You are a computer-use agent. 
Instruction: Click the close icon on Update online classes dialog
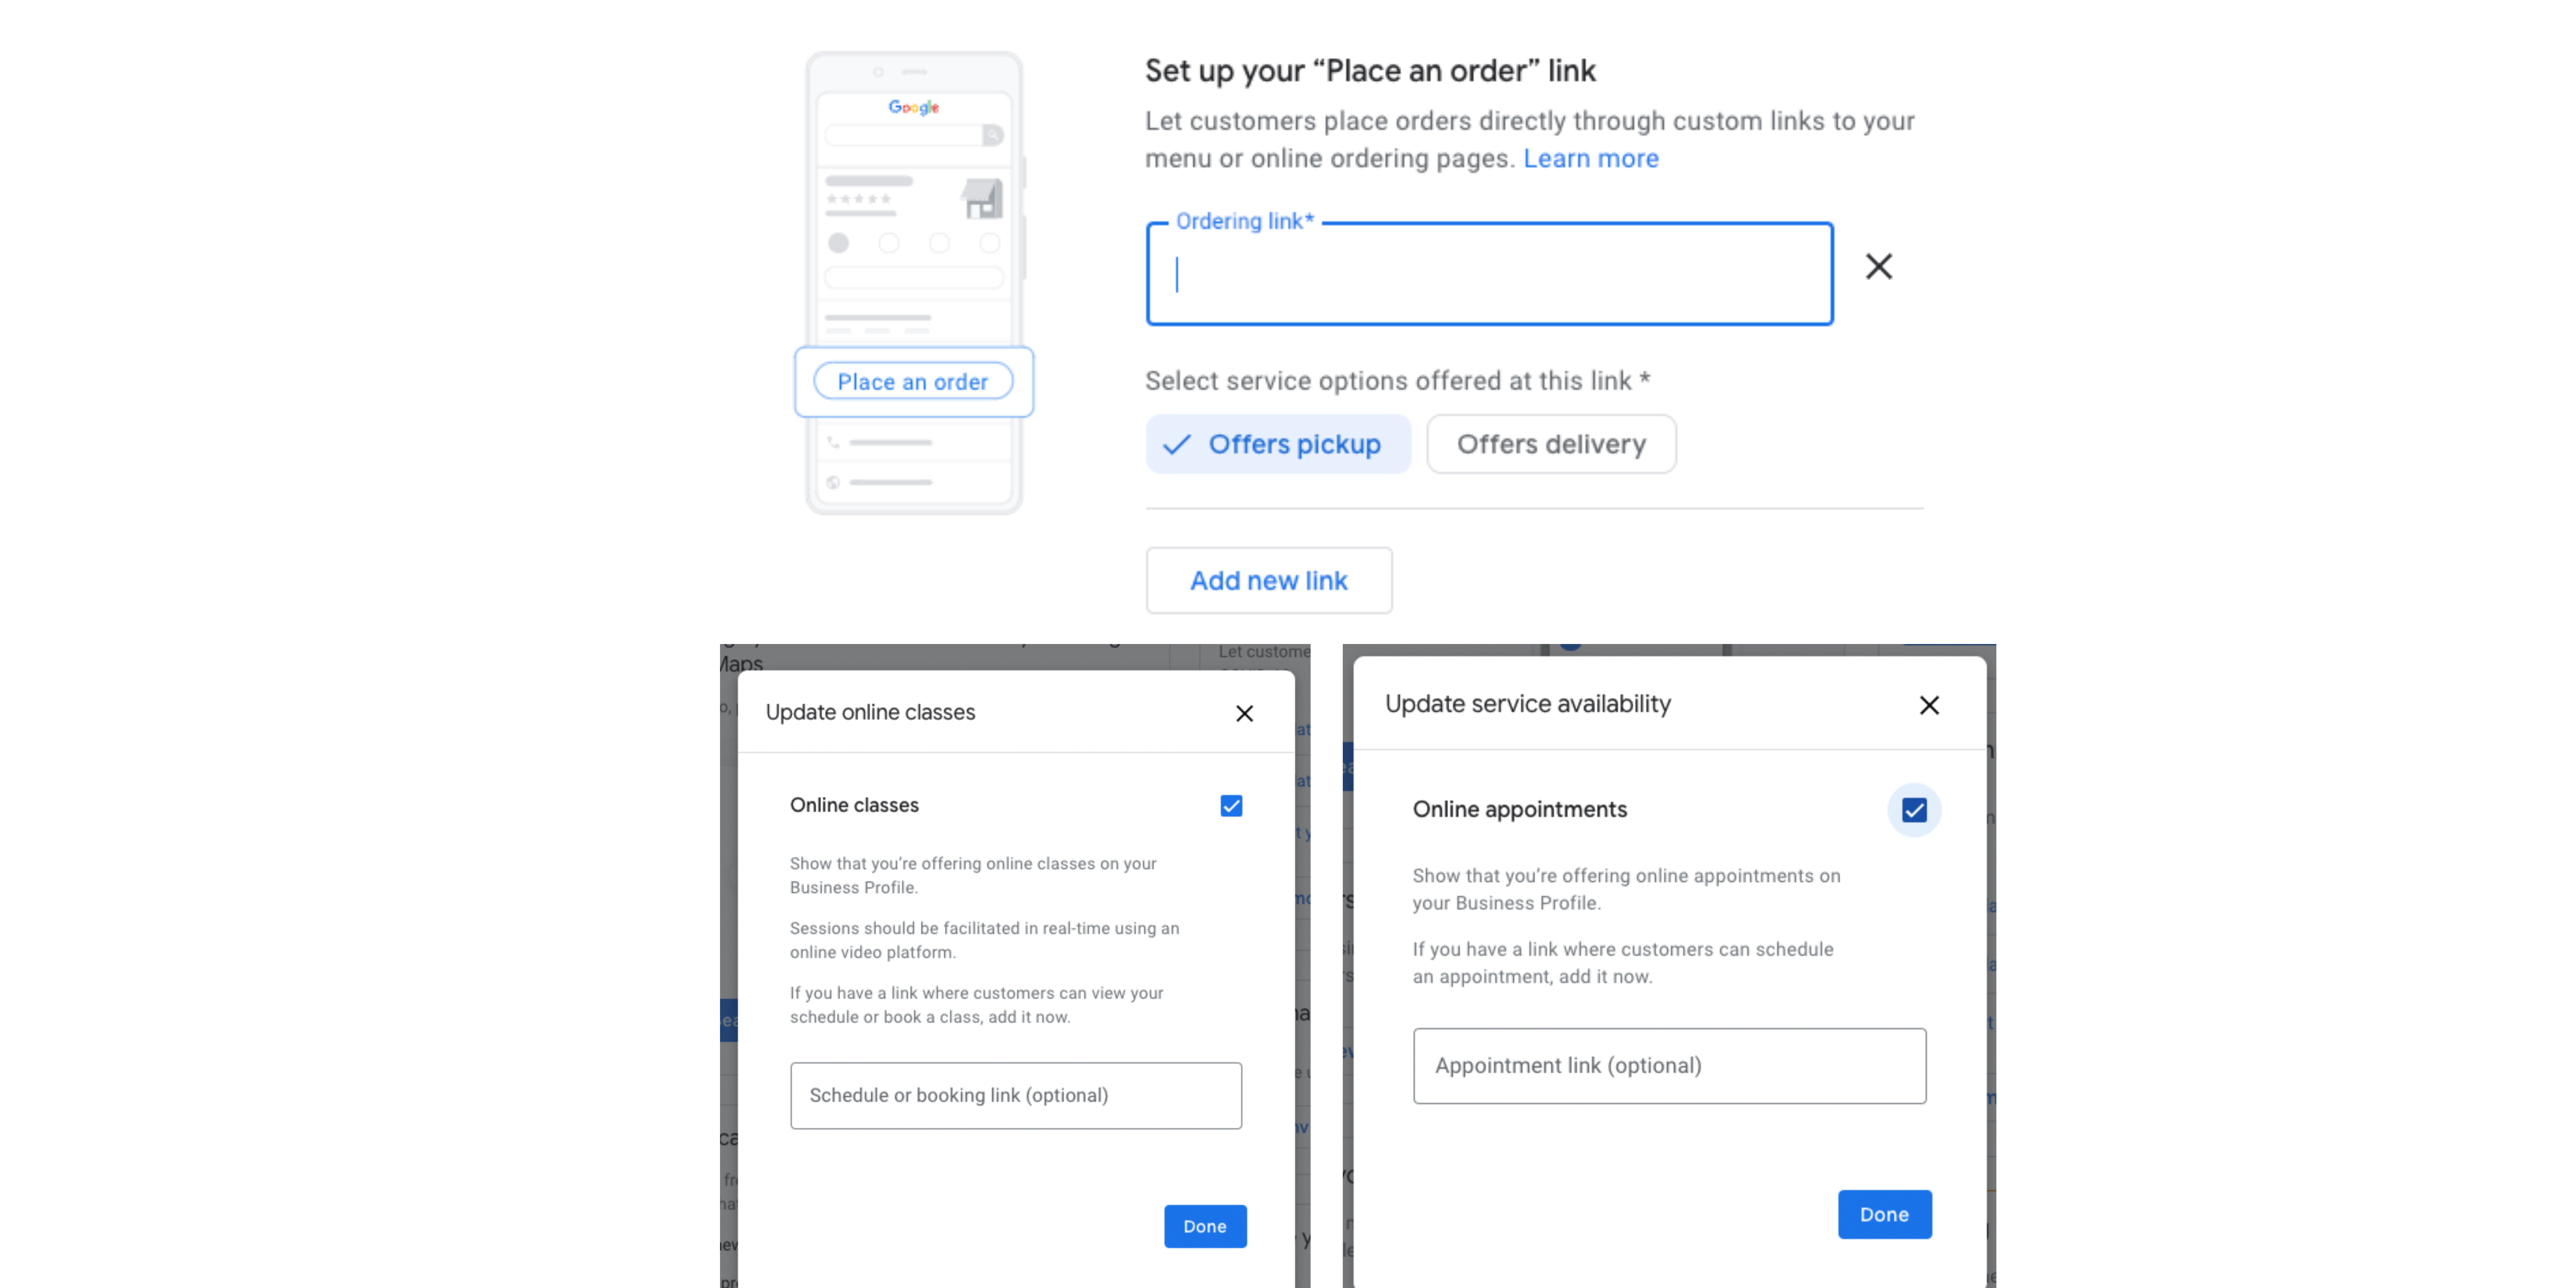(1244, 713)
